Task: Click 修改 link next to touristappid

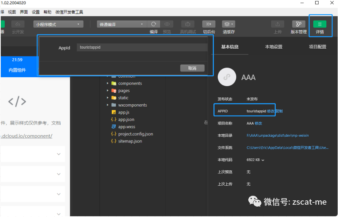Action: click(x=271, y=111)
